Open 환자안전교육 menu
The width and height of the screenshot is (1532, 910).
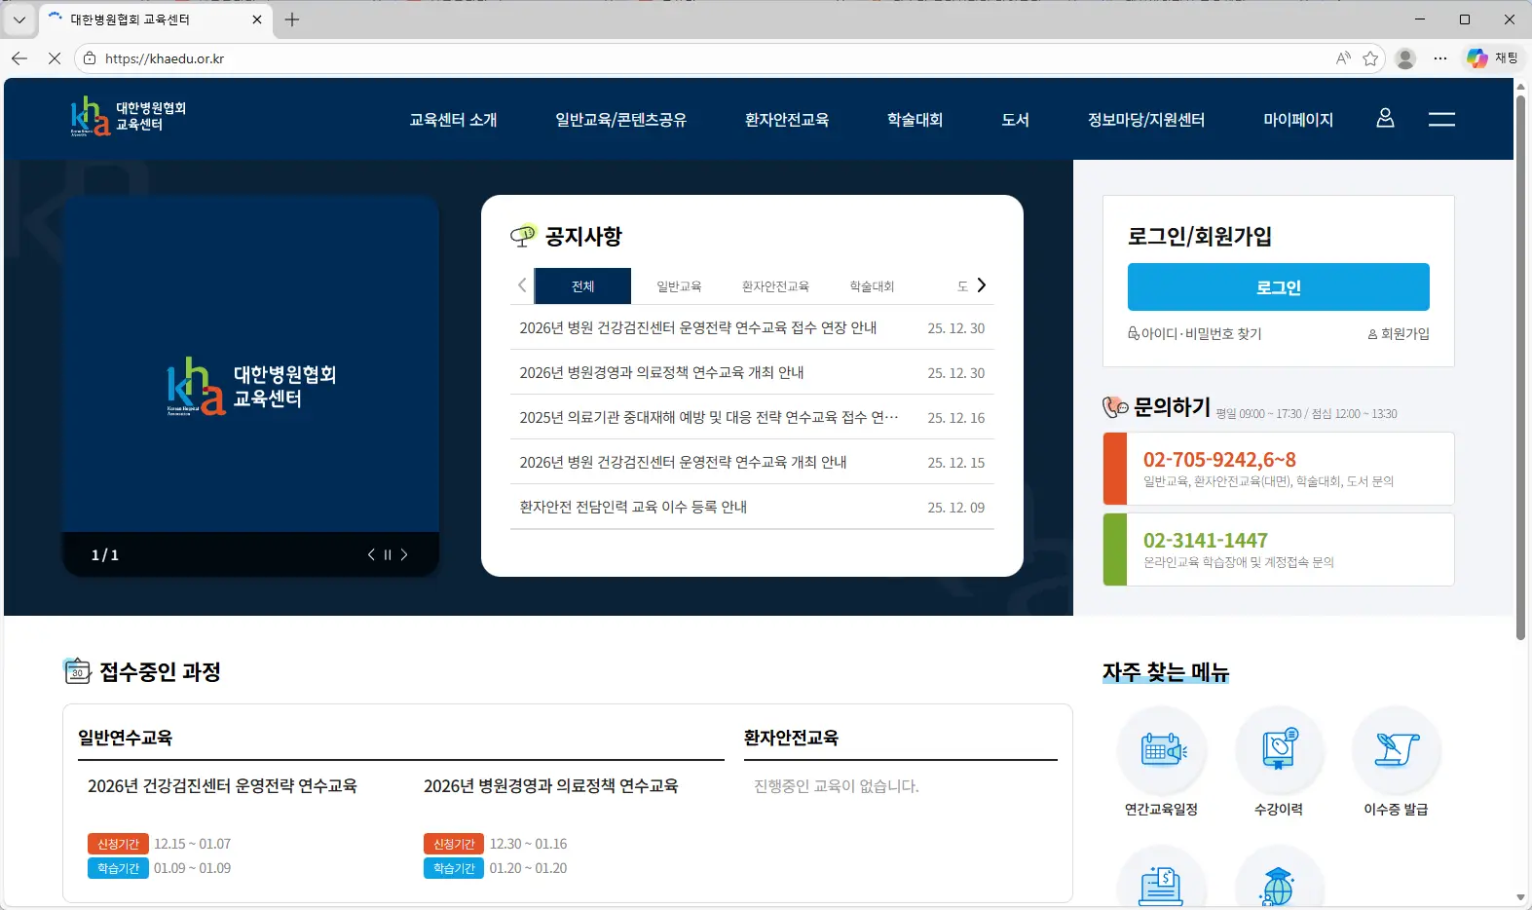click(786, 119)
